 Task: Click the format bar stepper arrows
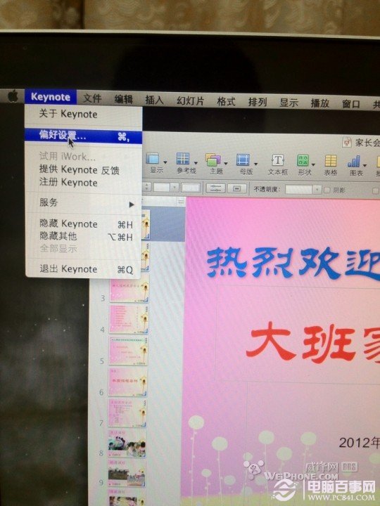(x=147, y=187)
